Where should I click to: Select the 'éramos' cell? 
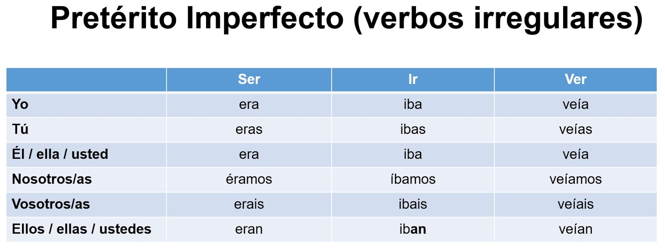(249, 179)
